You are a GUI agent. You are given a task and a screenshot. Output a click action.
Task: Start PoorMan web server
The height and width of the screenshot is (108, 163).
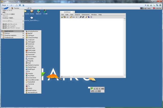[33, 76]
